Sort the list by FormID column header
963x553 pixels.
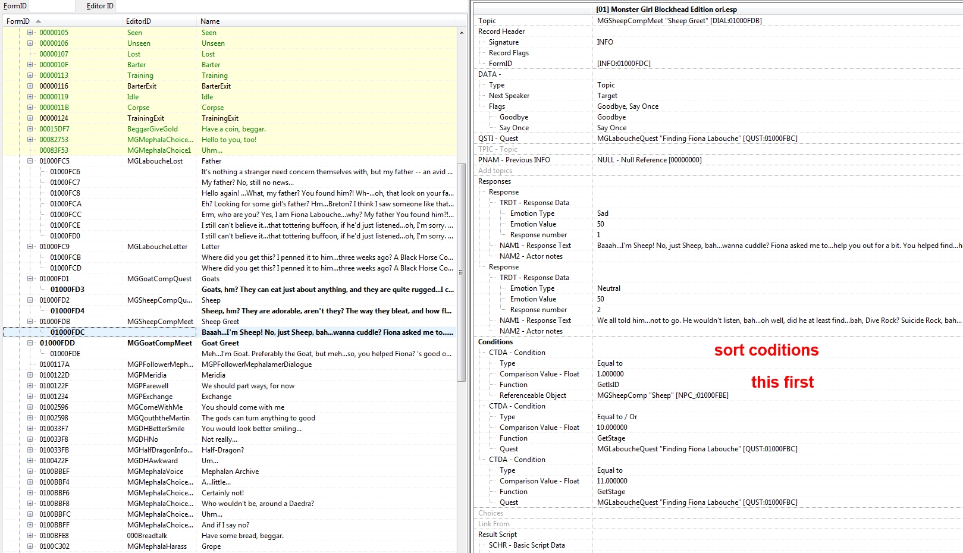62,21
